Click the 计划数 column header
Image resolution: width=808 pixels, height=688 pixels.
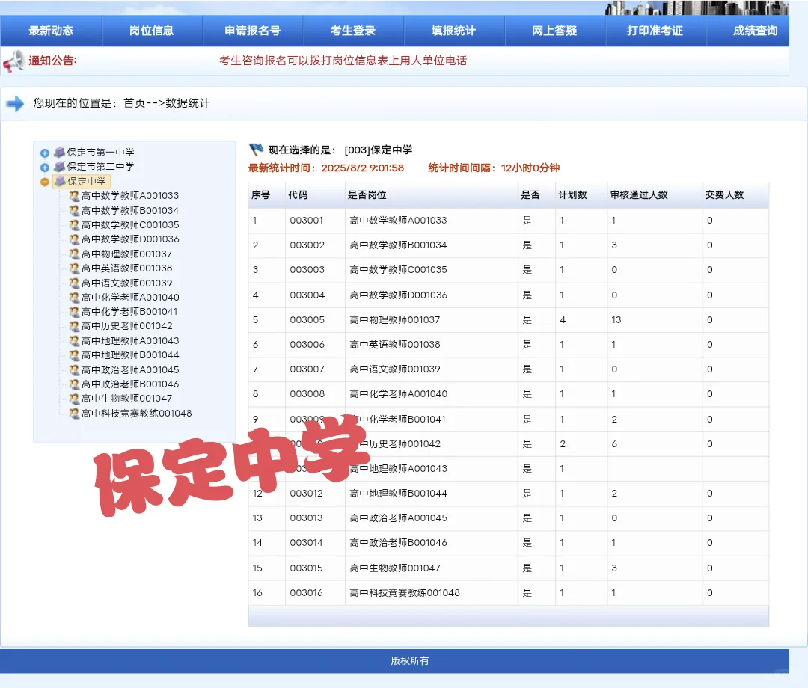[572, 195]
